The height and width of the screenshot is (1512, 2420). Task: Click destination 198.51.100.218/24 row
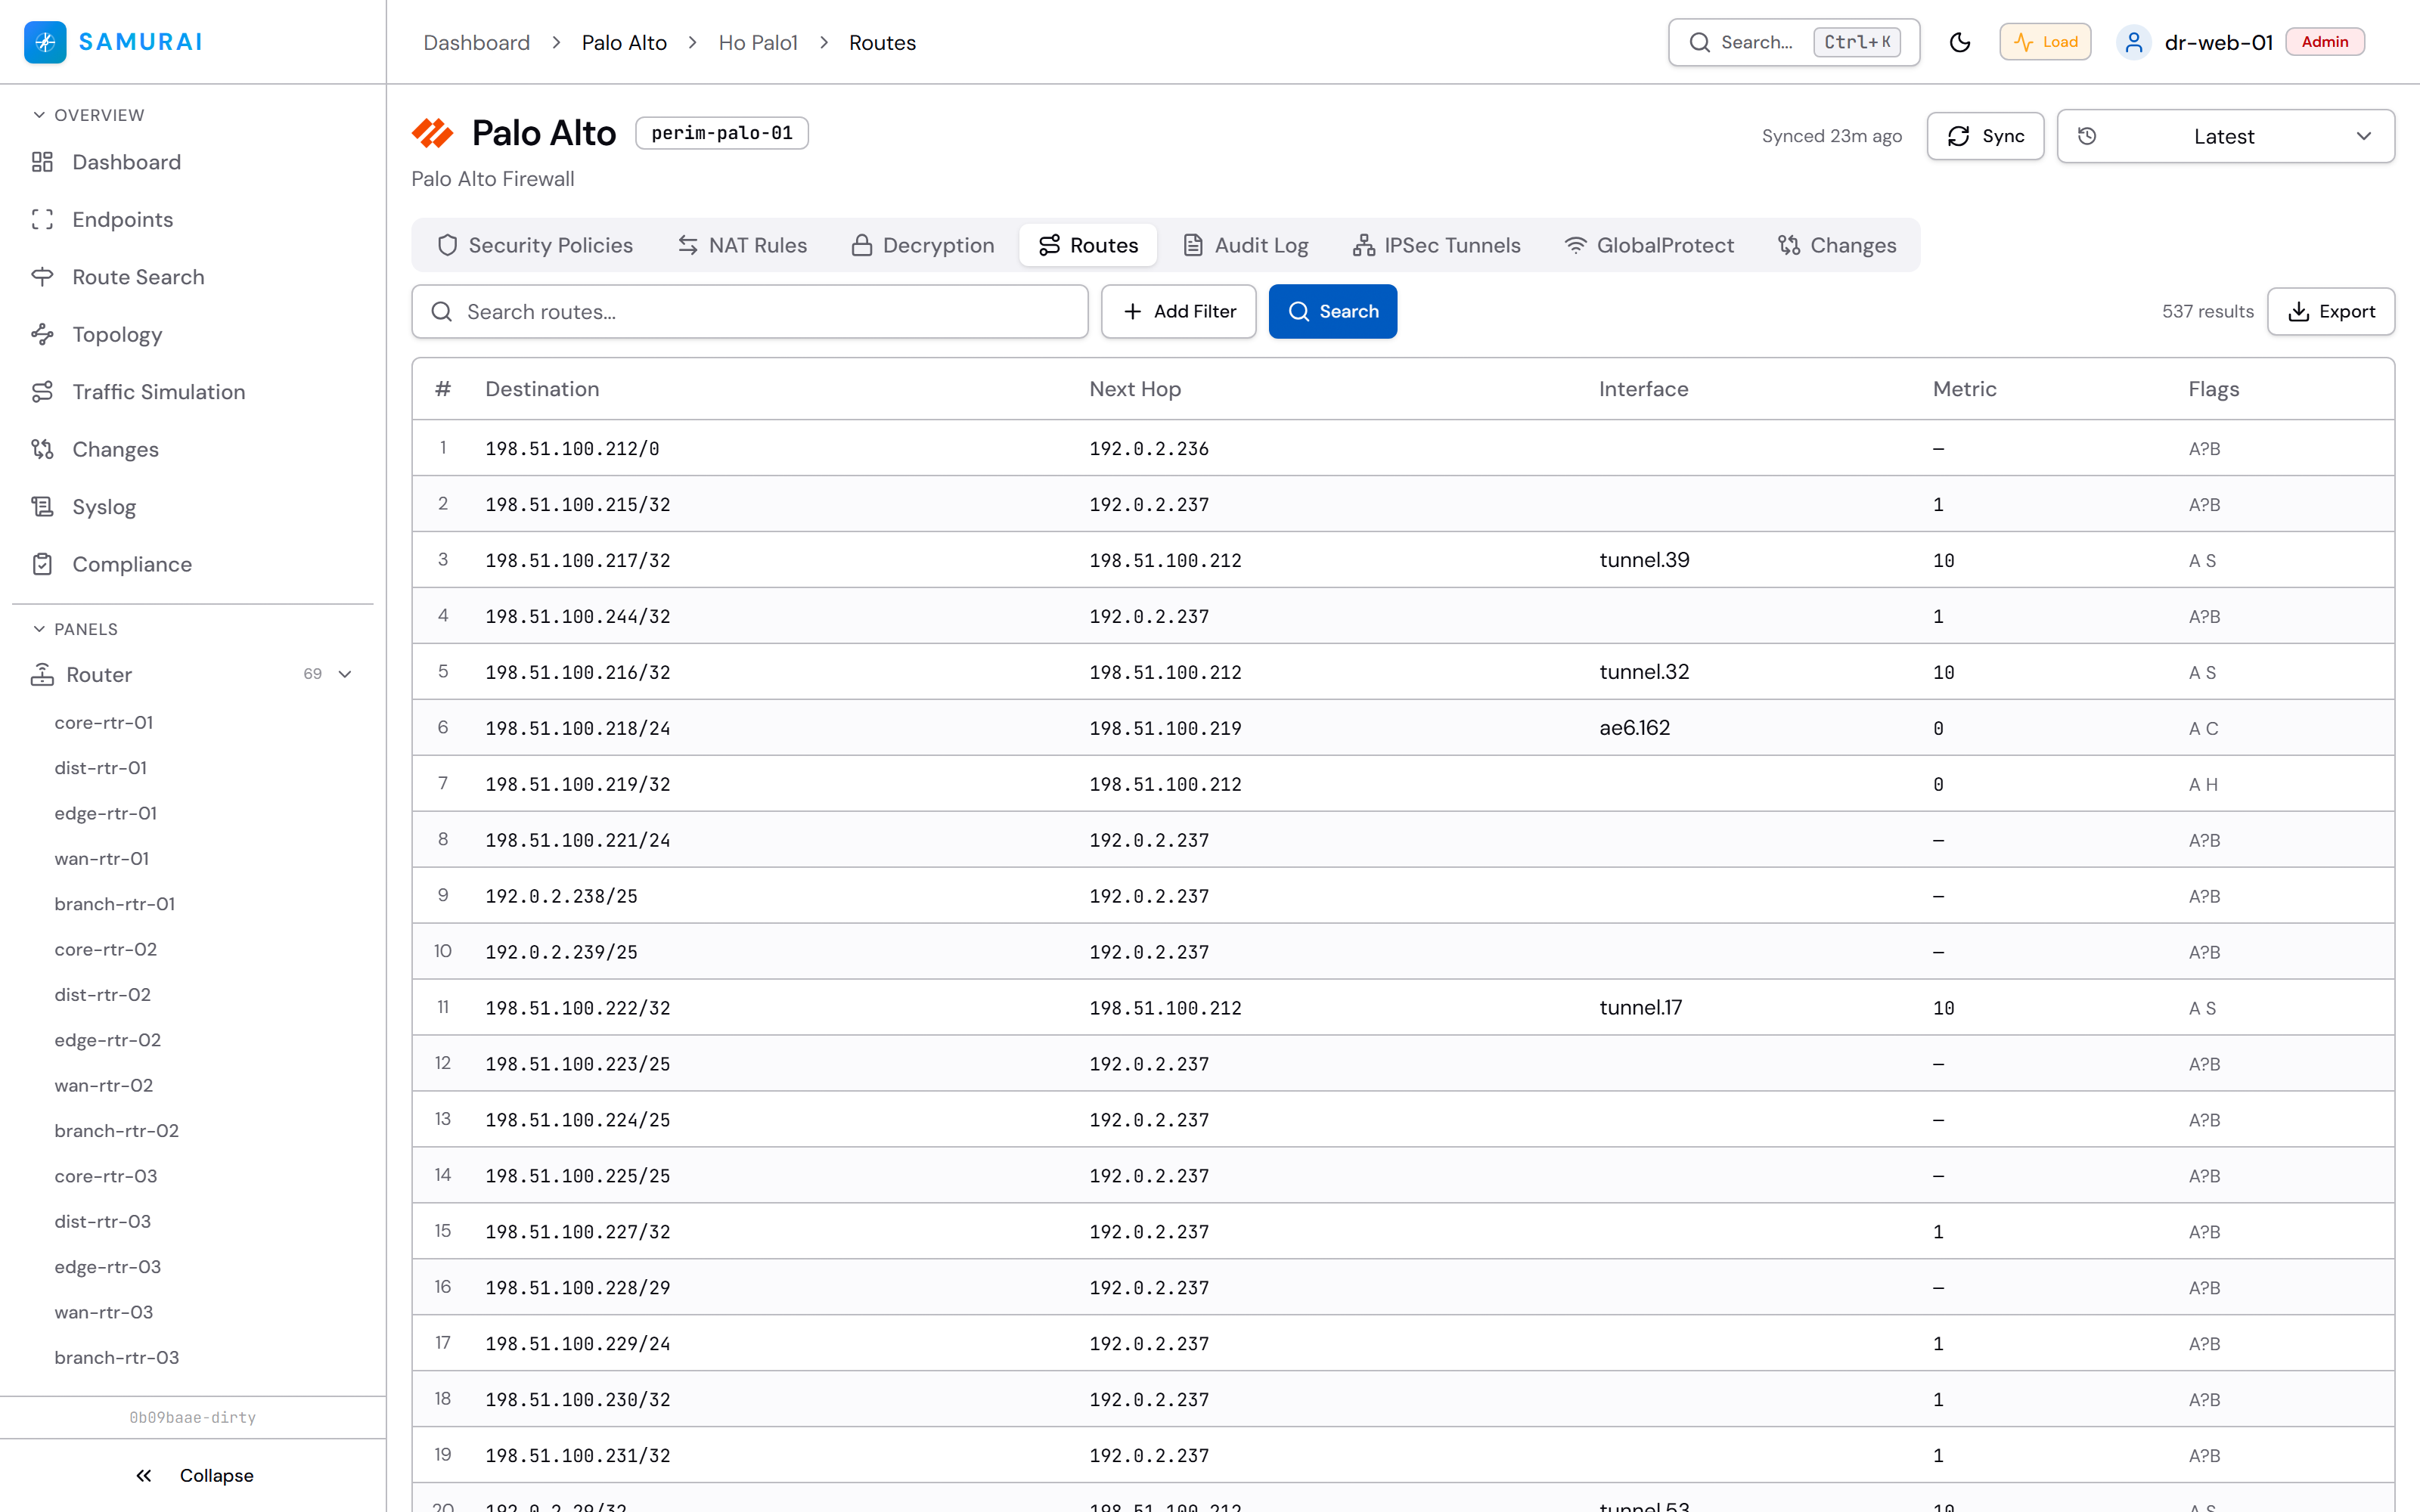pos(1403,728)
